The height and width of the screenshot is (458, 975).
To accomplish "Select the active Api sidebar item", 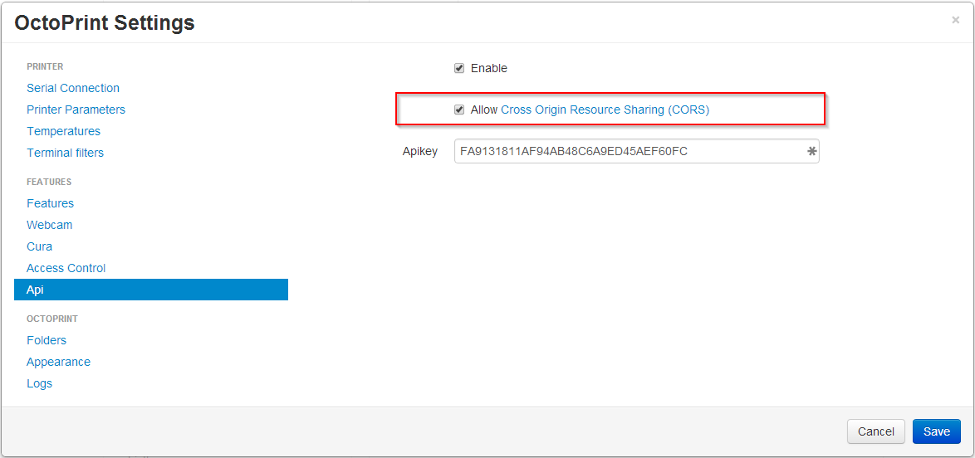I will (x=150, y=290).
